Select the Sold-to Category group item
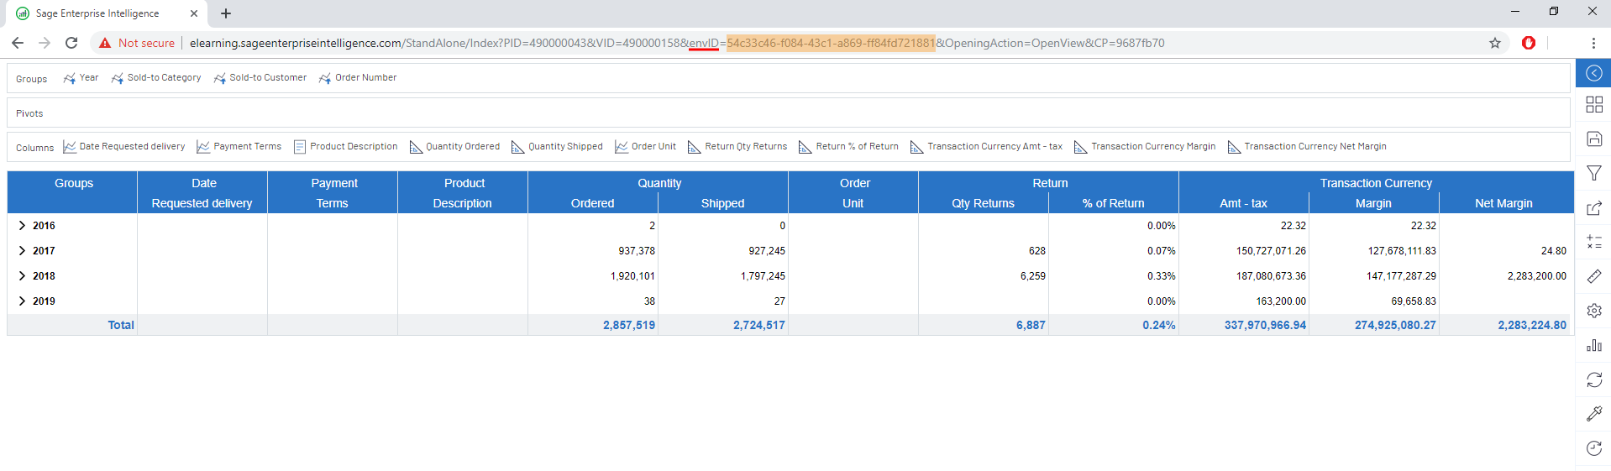 point(163,78)
